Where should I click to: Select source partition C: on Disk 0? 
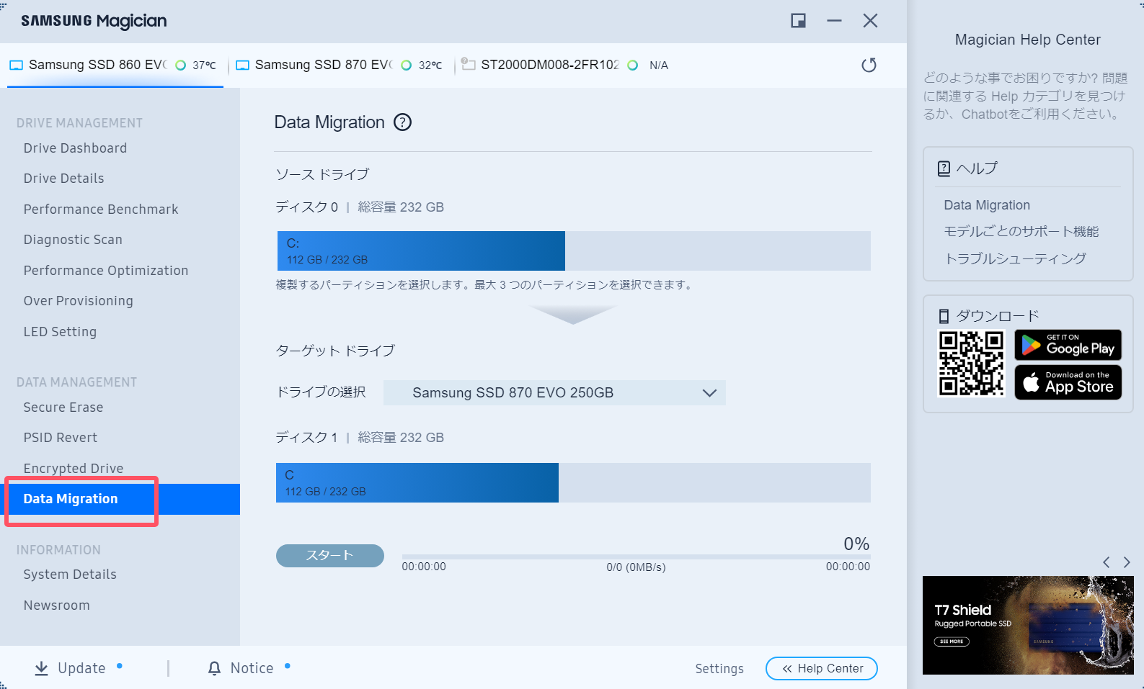pyautogui.click(x=421, y=251)
